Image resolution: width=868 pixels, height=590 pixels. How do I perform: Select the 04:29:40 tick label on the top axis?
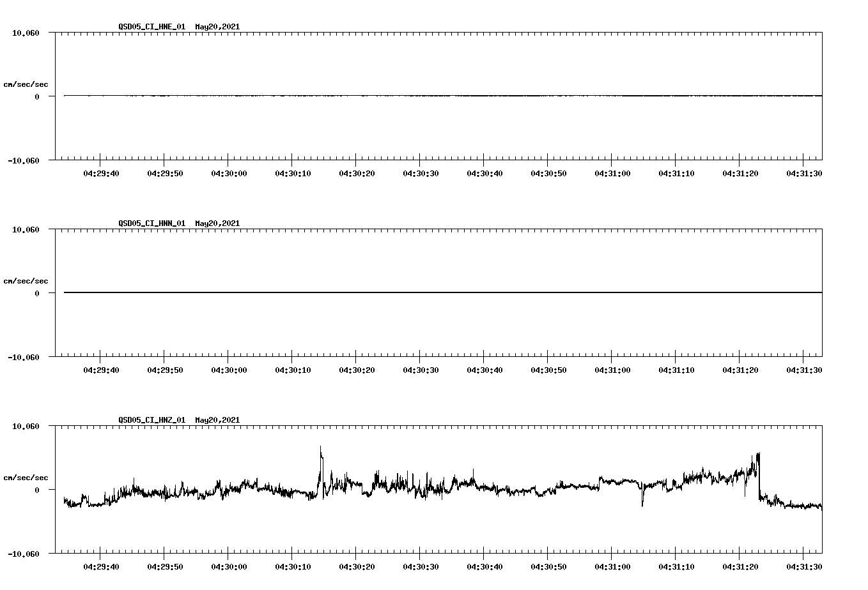coord(100,172)
